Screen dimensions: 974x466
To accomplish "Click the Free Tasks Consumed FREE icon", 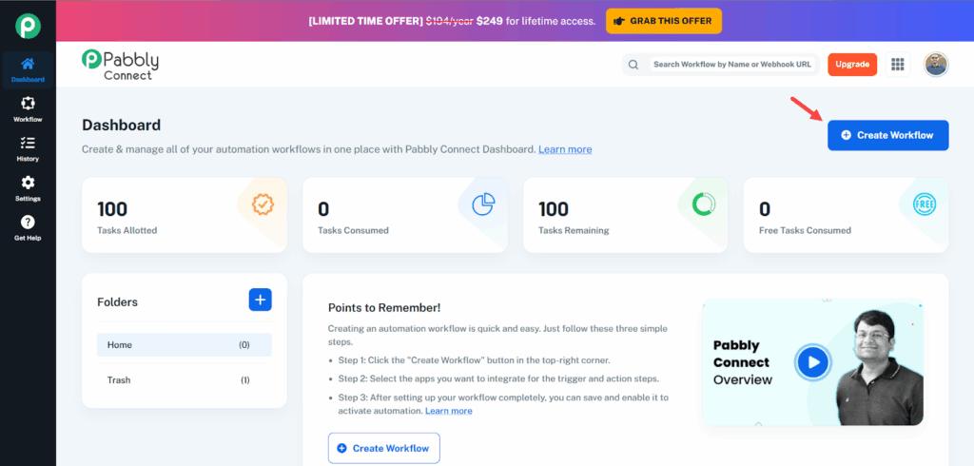I will [925, 204].
